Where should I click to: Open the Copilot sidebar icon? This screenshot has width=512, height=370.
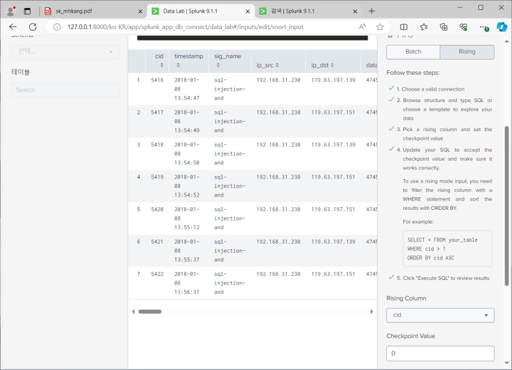pyautogui.click(x=501, y=26)
